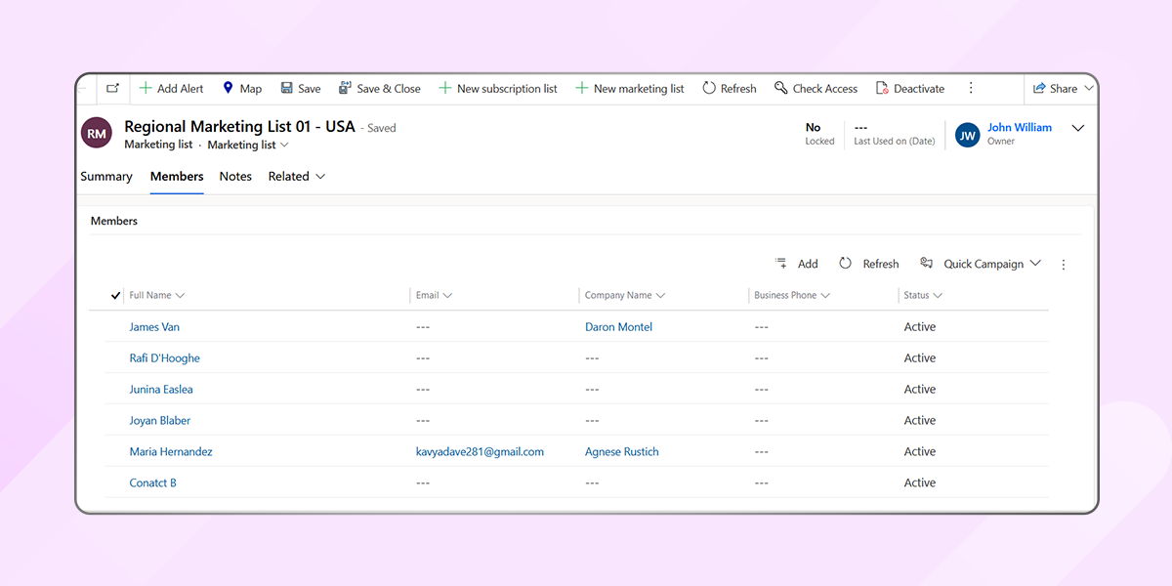Open the Daron Montel company link
The width and height of the screenshot is (1172, 586).
[x=619, y=327]
